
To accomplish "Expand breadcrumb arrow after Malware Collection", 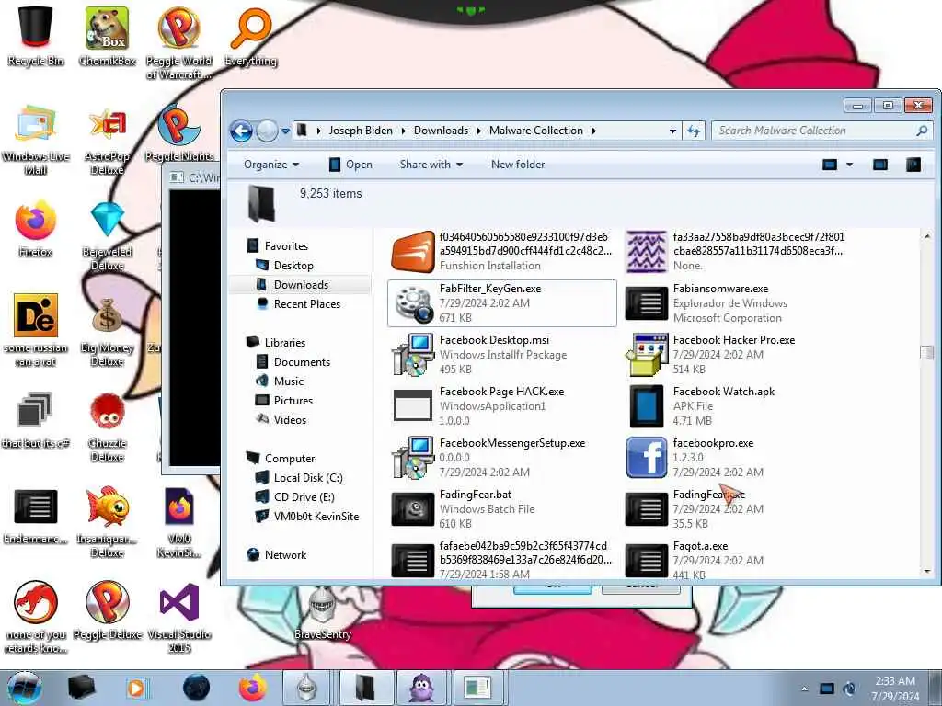I will (593, 131).
